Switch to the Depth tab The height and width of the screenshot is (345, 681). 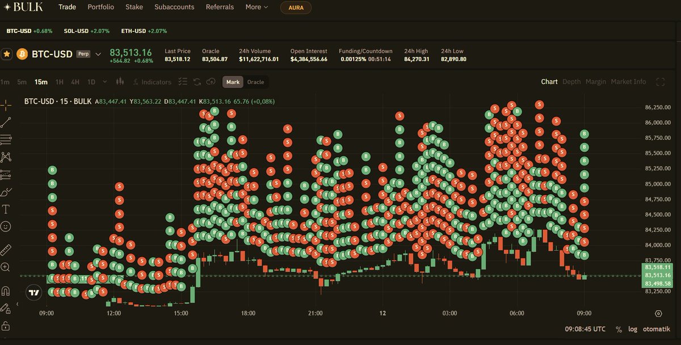[x=571, y=82]
